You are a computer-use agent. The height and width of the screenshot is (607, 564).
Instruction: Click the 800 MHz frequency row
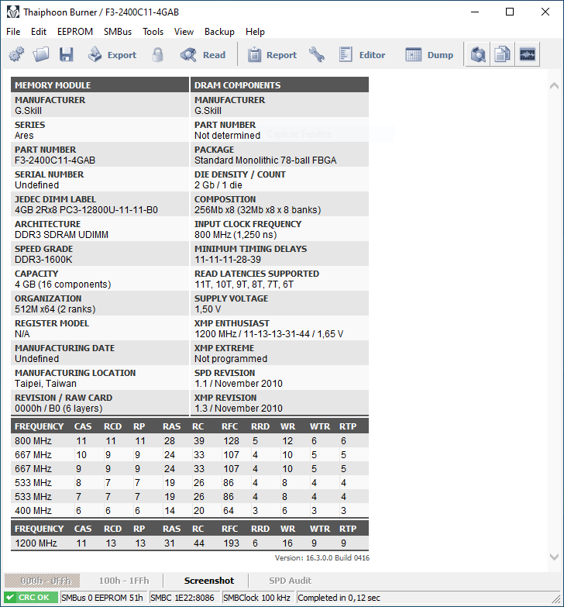pos(190,440)
